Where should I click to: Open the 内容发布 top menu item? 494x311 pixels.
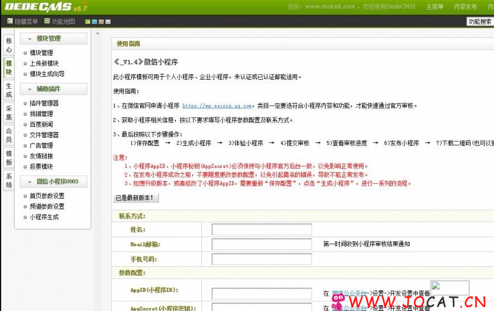click(x=465, y=7)
